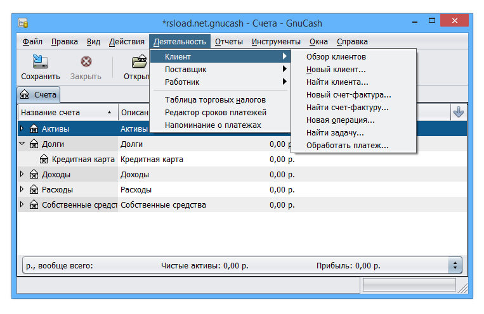Screen dimensions: 484x314
Task: Open the Файл menu
Action: coord(32,42)
